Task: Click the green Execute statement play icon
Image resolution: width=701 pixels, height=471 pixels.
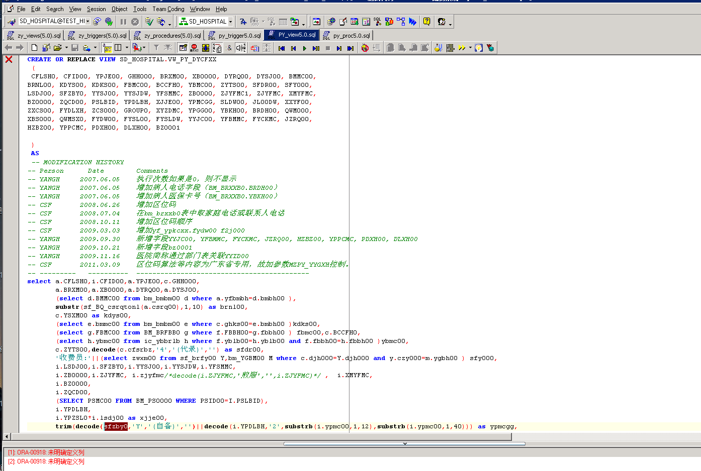Action: pos(304,48)
